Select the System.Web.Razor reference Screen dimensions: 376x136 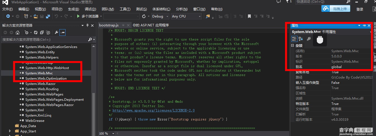click(x=40, y=84)
